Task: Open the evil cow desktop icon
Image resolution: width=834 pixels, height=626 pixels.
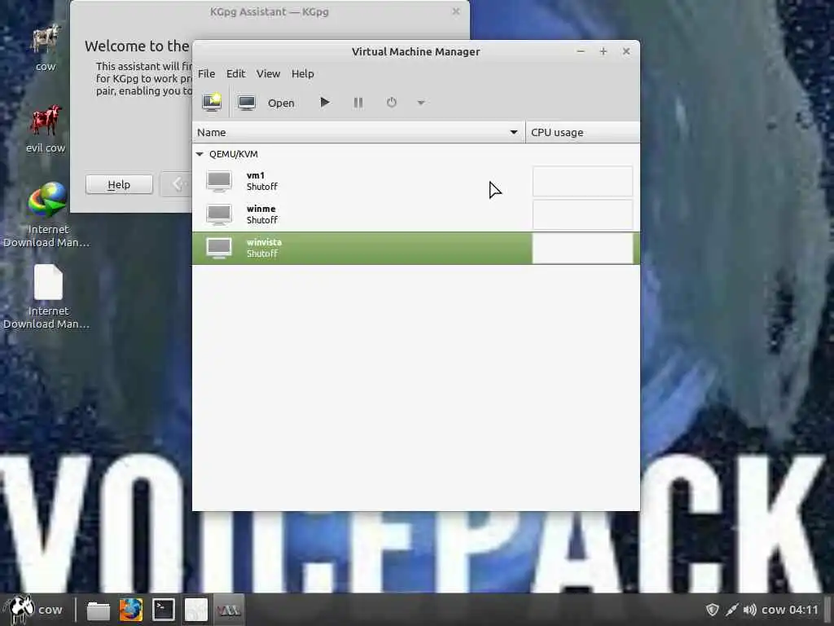Action: pos(46,129)
